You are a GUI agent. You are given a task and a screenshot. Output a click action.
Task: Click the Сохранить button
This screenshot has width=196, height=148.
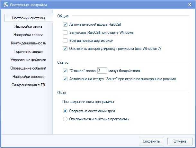tap(151, 141)
